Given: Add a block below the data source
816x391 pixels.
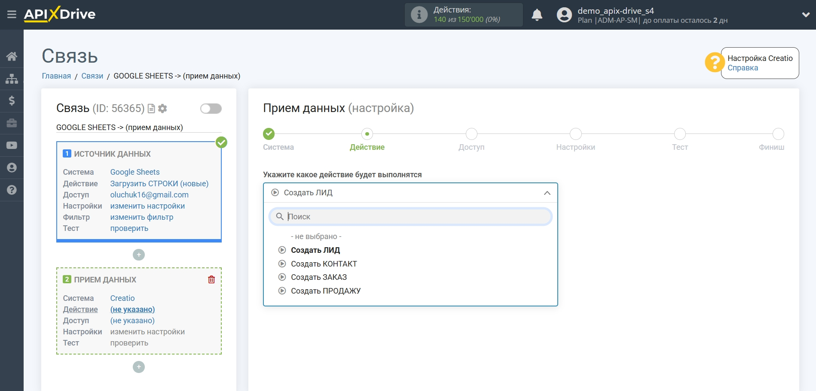Looking at the screenshot, I should coord(139,255).
